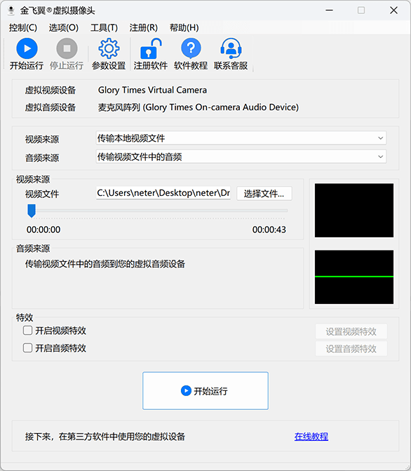The width and height of the screenshot is (411, 471).
Task: Click the 联系客服 headset icon
Action: (231, 48)
